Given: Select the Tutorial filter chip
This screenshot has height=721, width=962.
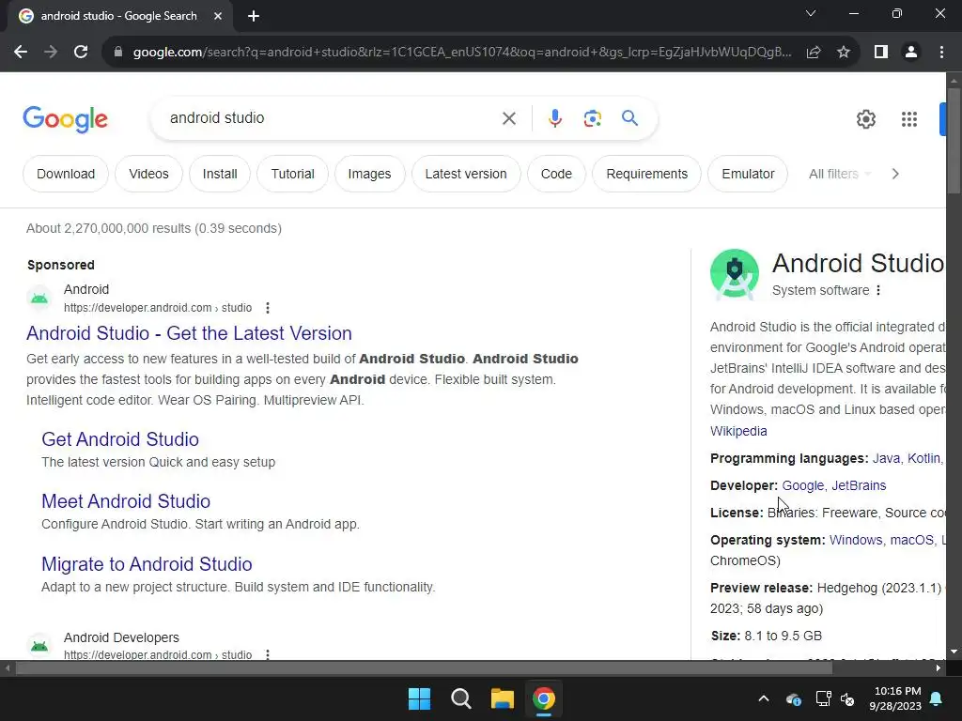Looking at the screenshot, I should pos(293,174).
